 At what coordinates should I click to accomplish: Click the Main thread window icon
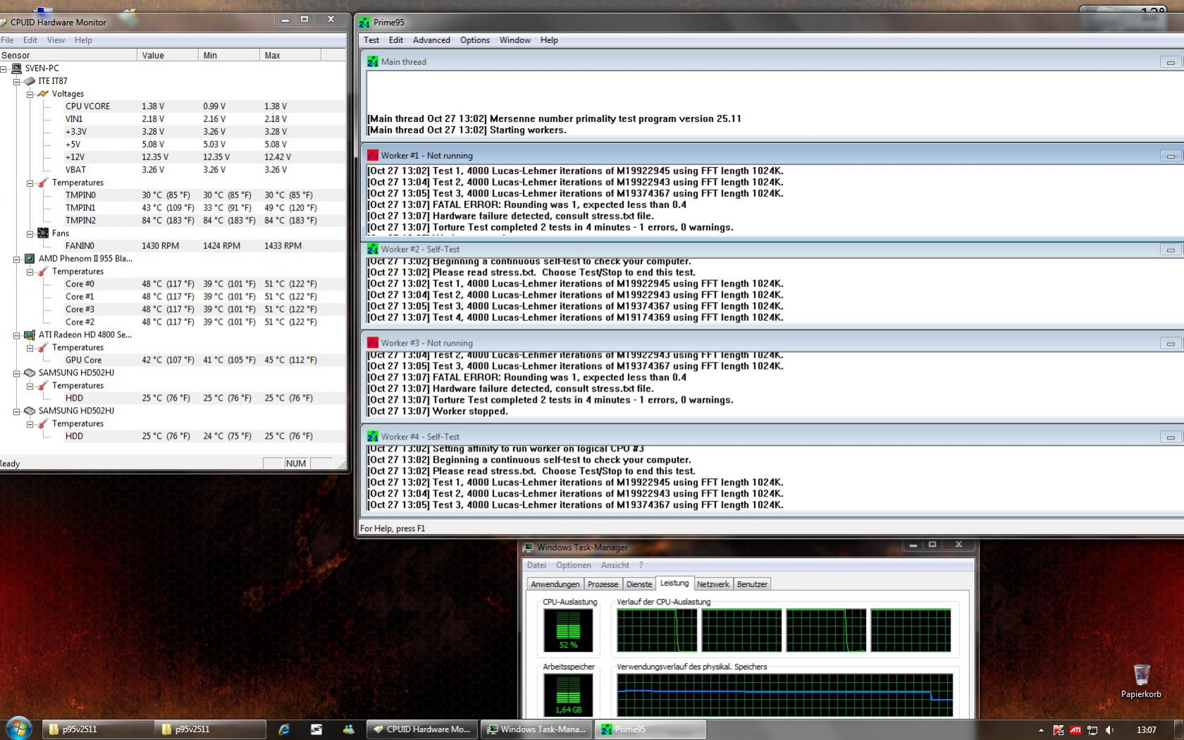[x=372, y=62]
